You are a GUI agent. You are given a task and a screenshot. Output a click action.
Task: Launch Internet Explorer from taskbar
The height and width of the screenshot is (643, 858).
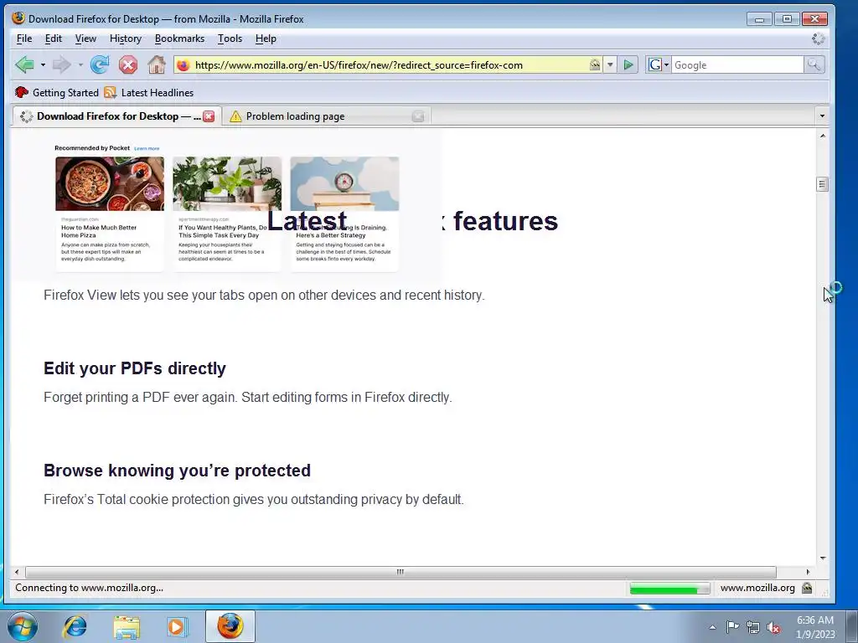[x=75, y=626]
